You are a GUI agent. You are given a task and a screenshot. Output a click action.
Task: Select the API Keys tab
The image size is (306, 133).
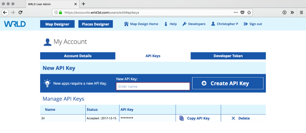pyautogui.click(x=153, y=56)
